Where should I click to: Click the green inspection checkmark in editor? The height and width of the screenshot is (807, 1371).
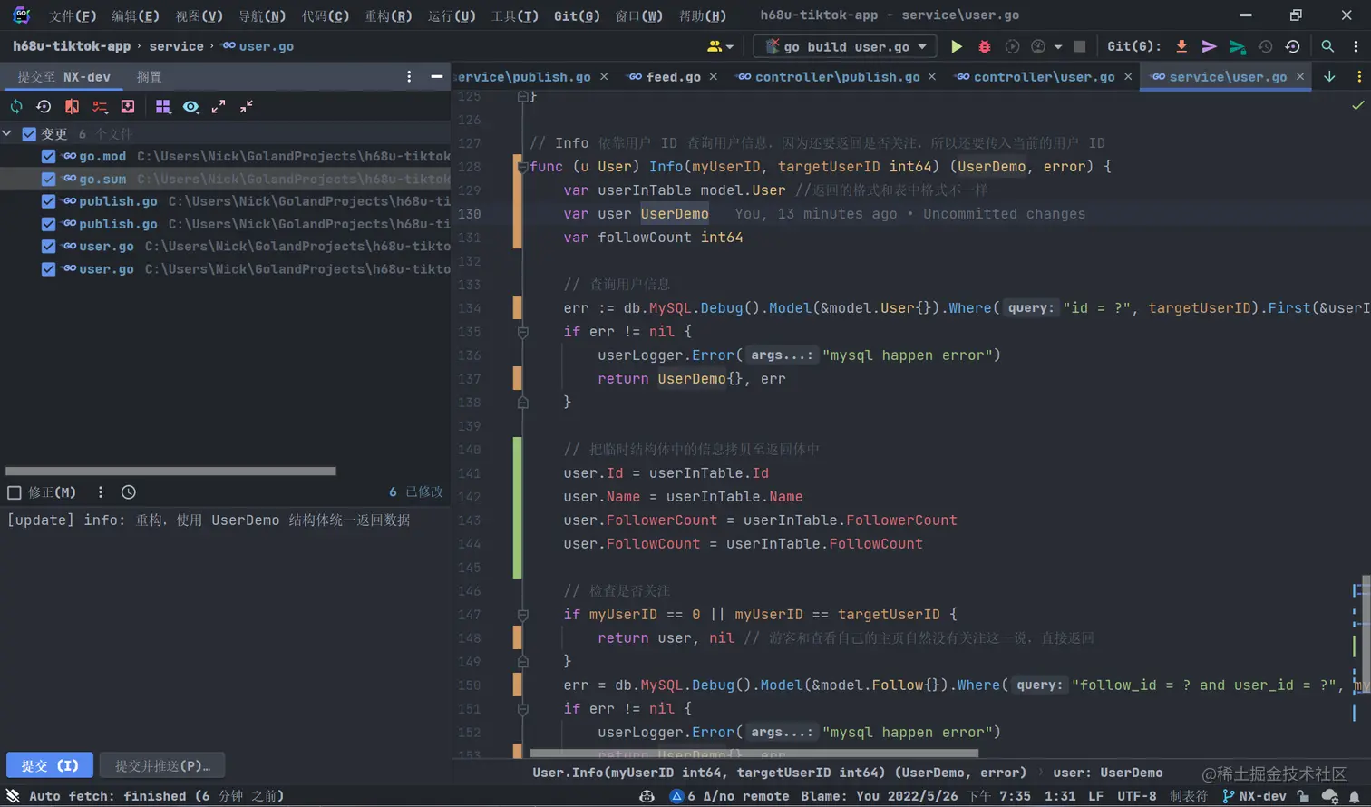coord(1357,106)
